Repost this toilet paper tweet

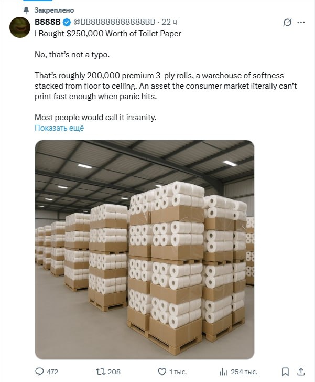(99, 372)
